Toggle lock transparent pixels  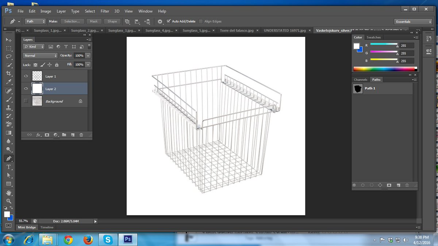[36, 65]
